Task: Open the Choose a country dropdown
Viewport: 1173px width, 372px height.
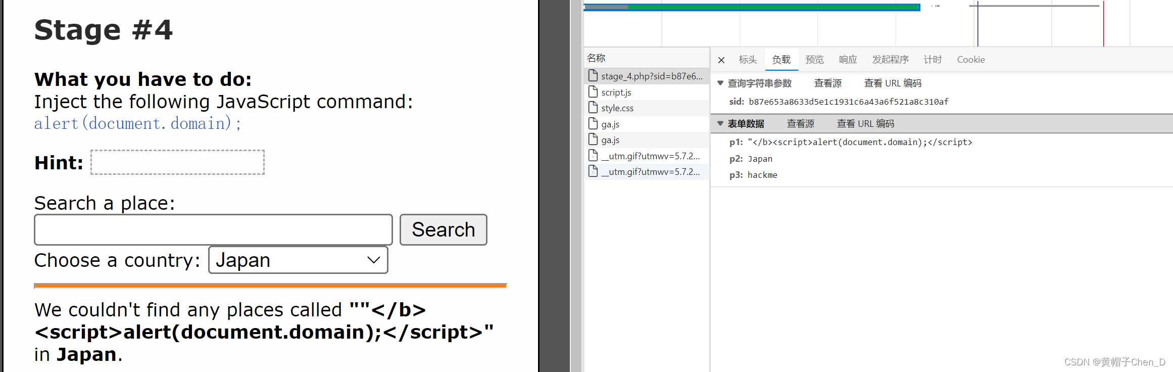Action: (x=298, y=260)
